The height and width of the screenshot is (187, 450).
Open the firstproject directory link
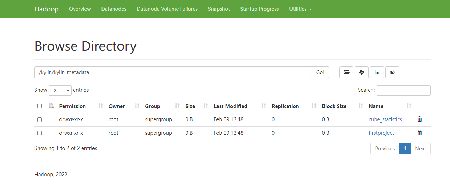tap(381, 133)
